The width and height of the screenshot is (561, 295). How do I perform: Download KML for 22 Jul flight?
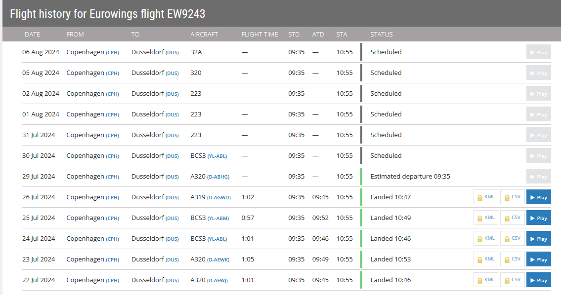pos(486,280)
